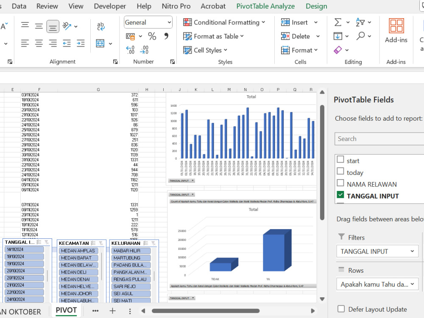Screen dimensions: 424x318
Task: Toggle 14/11/2024 slicer item
Action: (x=24, y=249)
